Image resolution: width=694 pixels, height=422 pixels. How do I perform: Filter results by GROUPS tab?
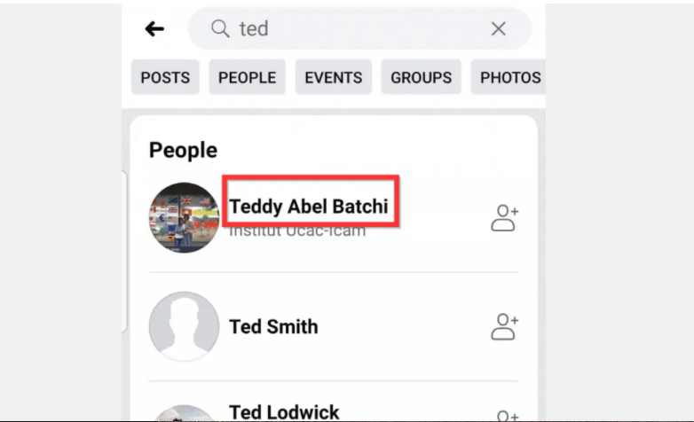pyautogui.click(x=421, y=77)
